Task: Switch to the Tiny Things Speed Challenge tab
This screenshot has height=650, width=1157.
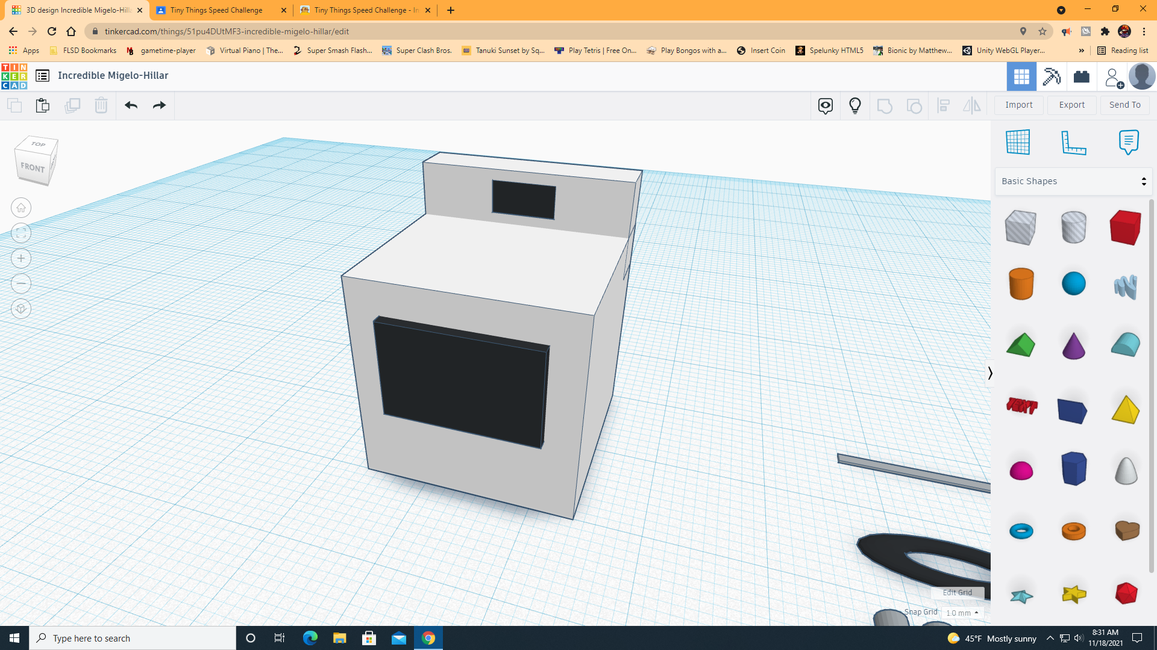Action: click(217, 10)
